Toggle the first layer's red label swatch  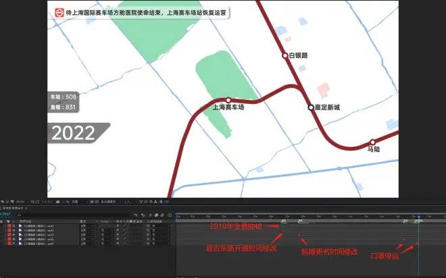(x=9, y=225)
